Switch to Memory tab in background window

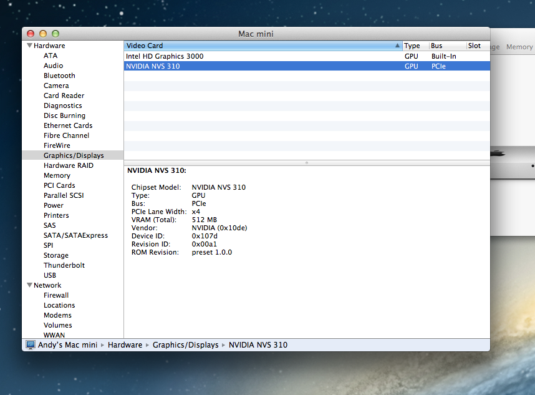(519, 47)
